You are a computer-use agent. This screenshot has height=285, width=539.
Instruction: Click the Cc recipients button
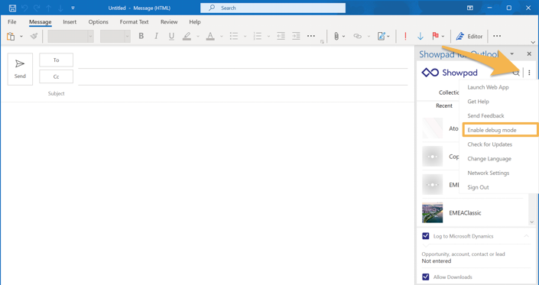56,76
